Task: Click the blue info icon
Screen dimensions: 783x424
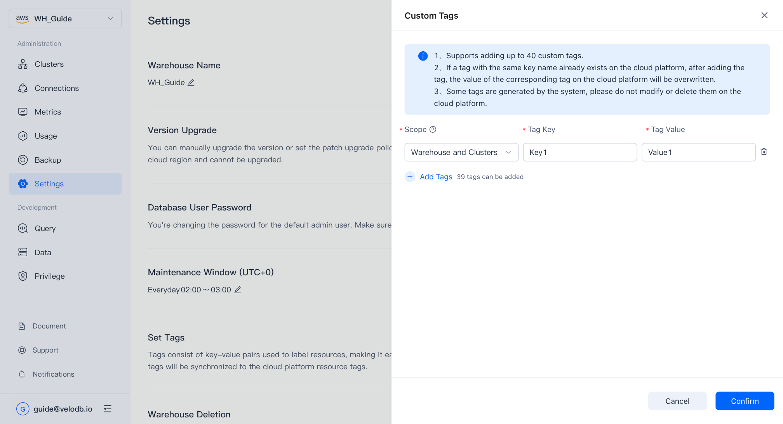Action: click(423, 56)
